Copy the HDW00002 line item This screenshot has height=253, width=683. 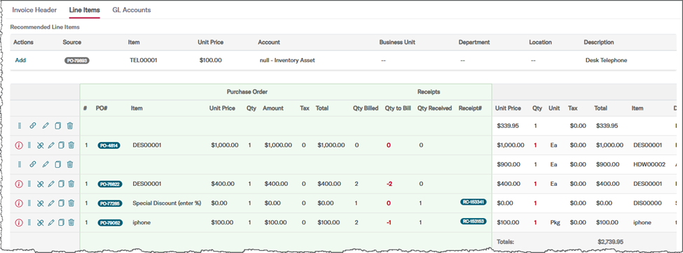coord(57,164)
